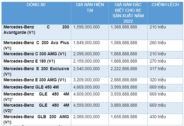
Task: Select the CHÊNH LỆCH column header
Action: (166, 5)
